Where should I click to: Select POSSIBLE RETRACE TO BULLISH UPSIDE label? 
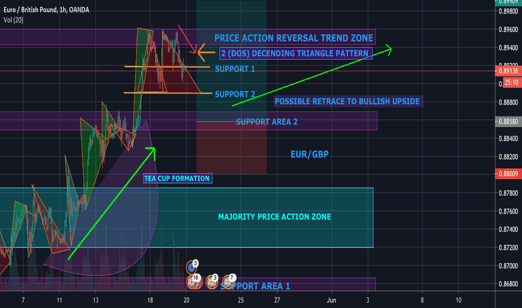click(347, 101)
